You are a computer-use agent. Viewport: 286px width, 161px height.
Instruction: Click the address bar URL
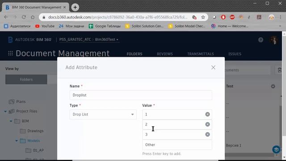118,17
